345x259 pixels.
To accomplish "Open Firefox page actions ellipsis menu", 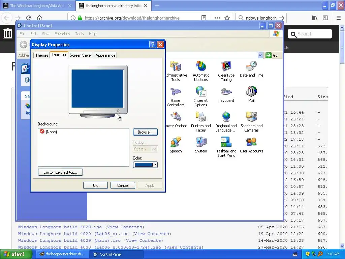I will coord(217,18).
